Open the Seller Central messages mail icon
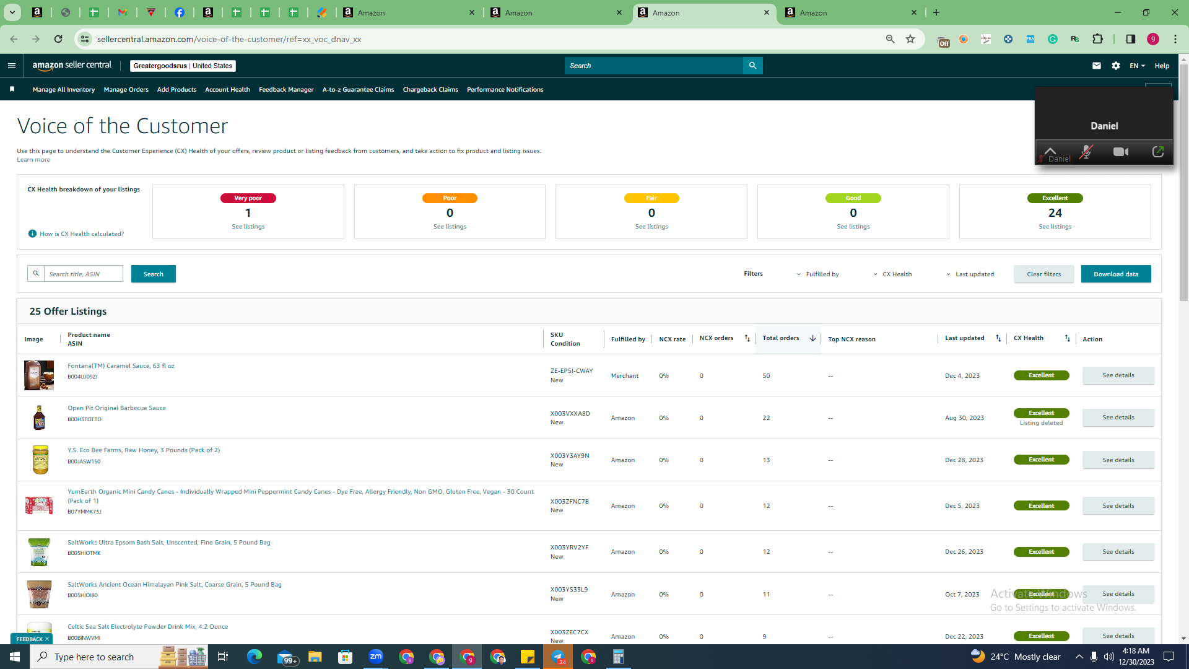 (1097, 66)
